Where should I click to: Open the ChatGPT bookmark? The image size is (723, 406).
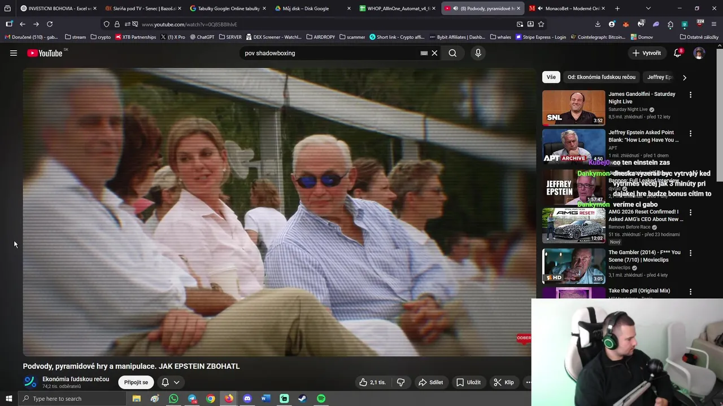pos(202,37)
